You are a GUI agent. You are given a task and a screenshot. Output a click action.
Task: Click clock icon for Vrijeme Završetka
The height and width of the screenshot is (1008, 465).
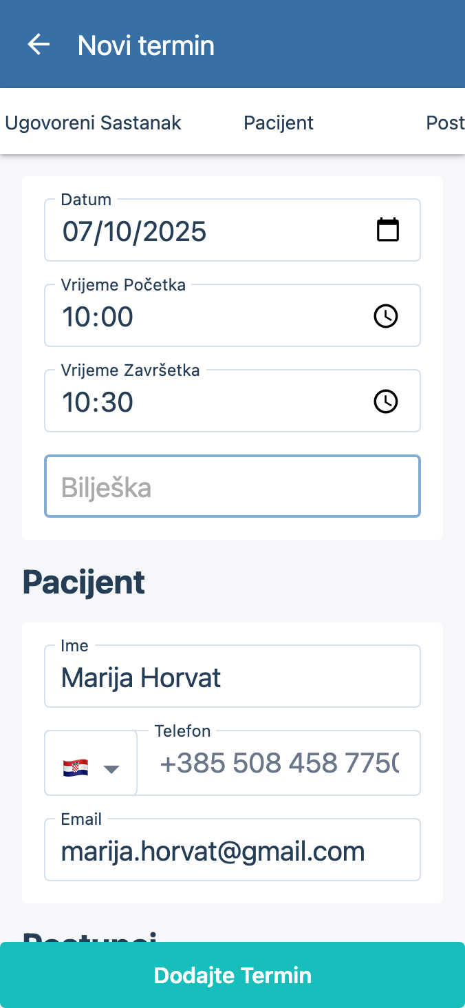pyautogui.click(x=385, y=401)
